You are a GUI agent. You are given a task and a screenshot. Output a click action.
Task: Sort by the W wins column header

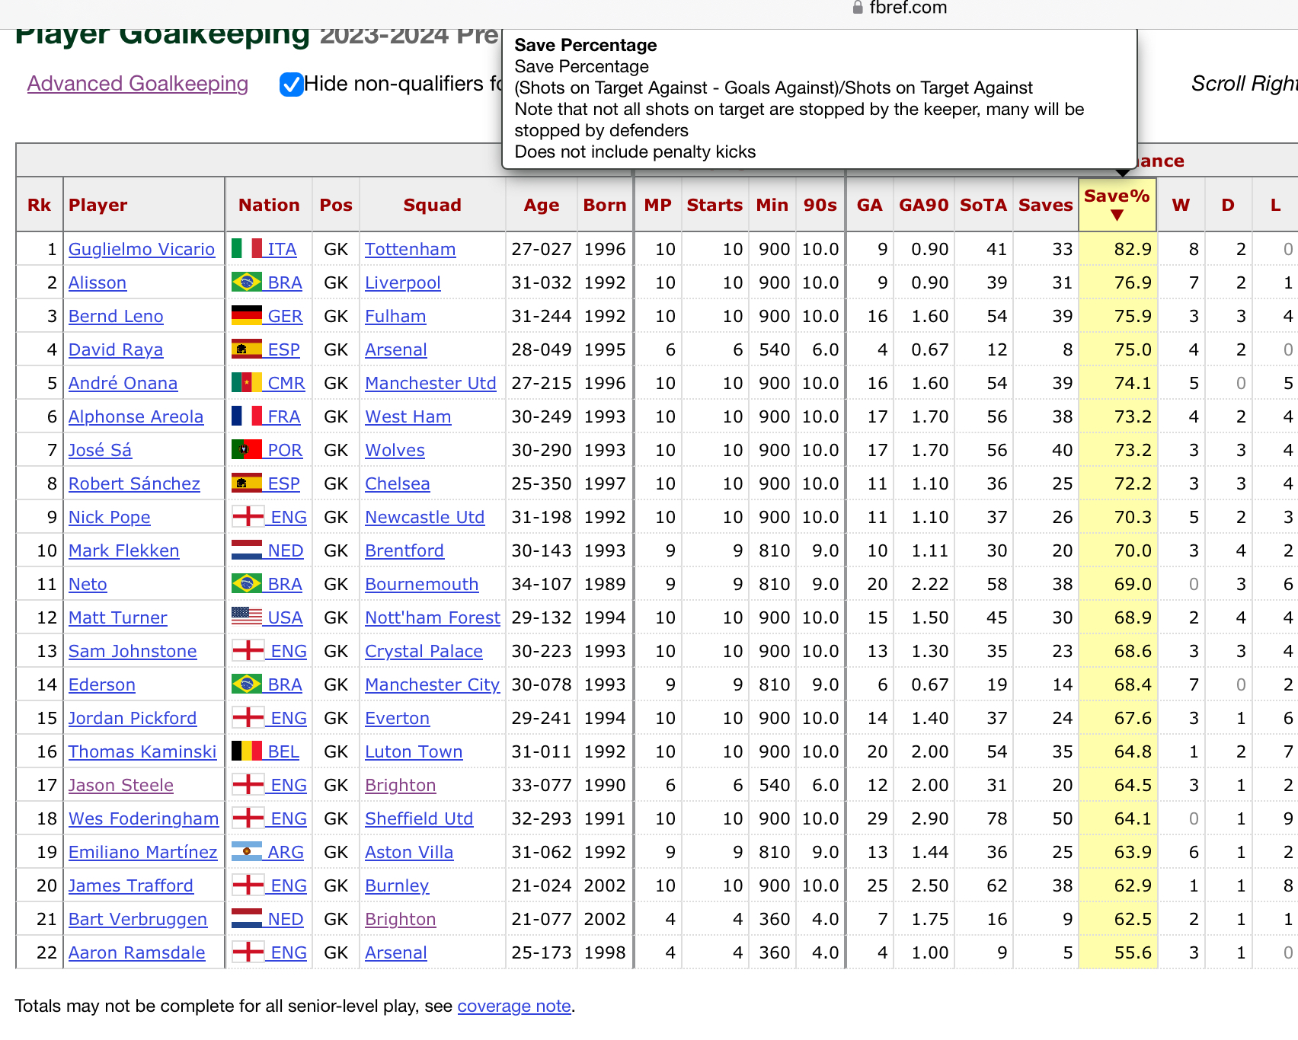(1180, 205)
